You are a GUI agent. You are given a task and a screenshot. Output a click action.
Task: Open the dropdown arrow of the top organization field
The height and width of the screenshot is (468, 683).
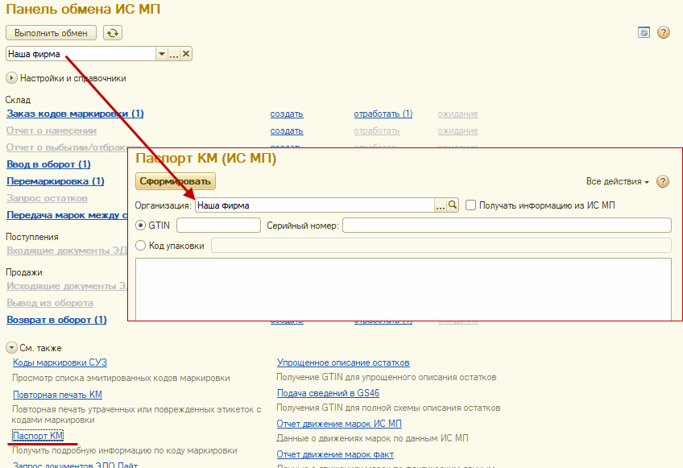click(x=161, y=54)
